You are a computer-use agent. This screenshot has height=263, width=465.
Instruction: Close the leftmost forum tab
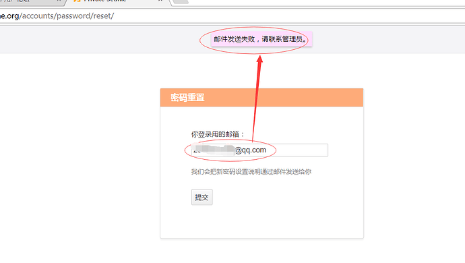click(x=59, y=1)
